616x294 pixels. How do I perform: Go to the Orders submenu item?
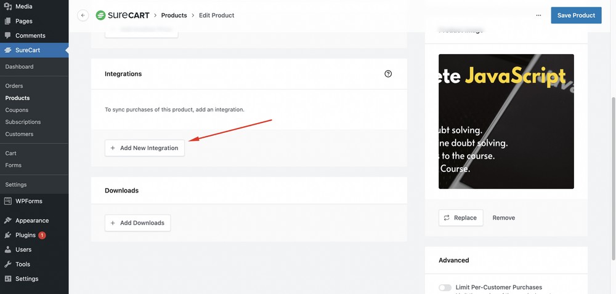click(14, 86)
